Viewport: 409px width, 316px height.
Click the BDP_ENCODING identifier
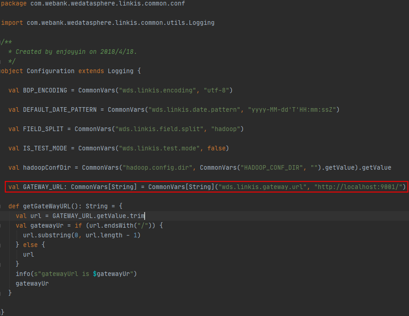45,91
